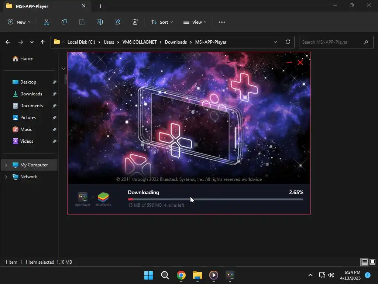
Task: Click the Paste clipboard icon
Action: point(82,22)
